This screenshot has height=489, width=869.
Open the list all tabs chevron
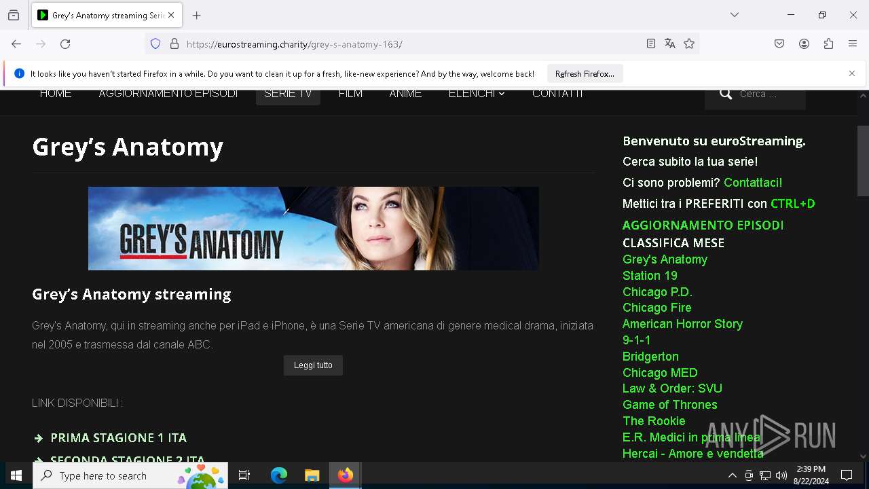735,15
